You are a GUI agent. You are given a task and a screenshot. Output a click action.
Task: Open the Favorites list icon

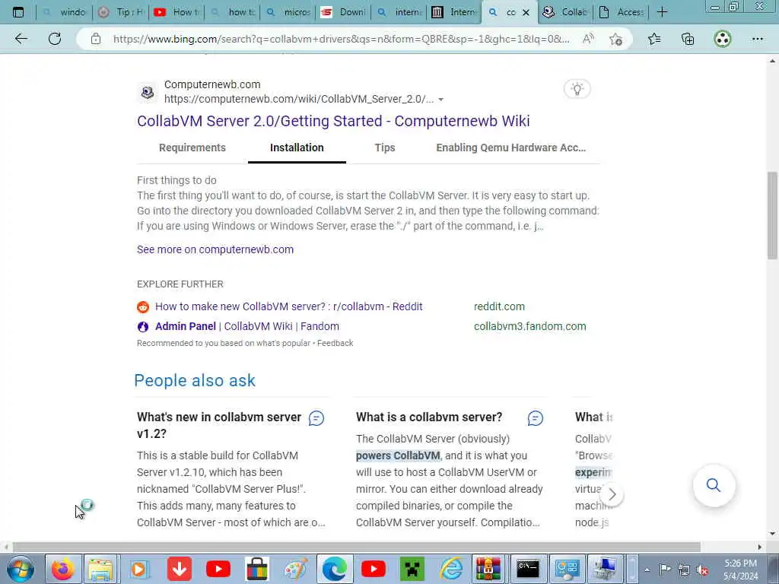tap(653, 39)
